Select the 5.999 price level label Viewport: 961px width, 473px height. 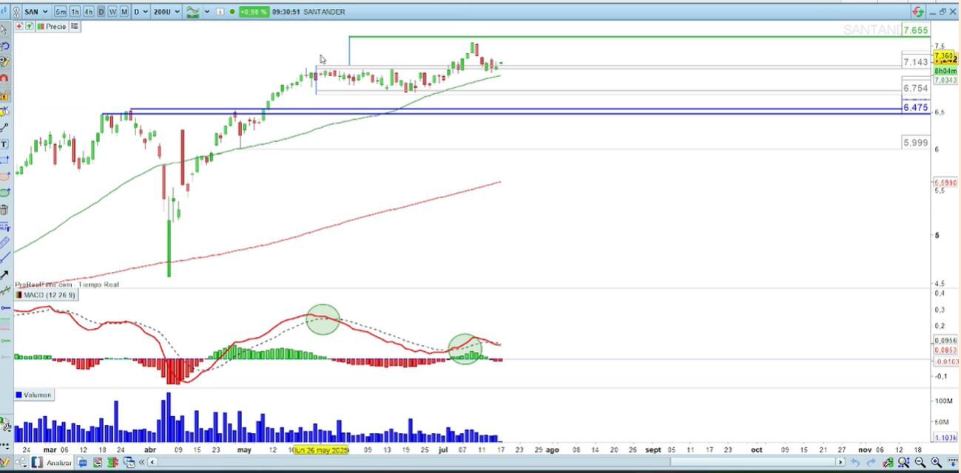tap(915, 142)
